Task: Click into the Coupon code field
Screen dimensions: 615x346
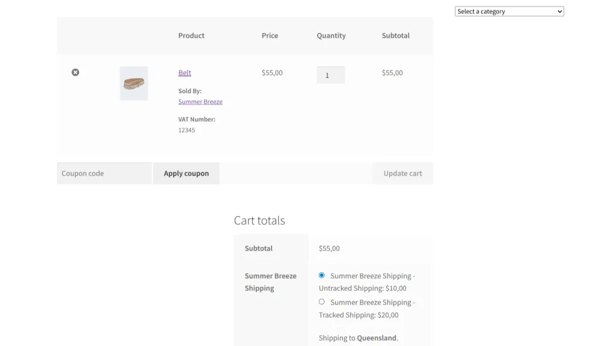Action: point(105,174)
